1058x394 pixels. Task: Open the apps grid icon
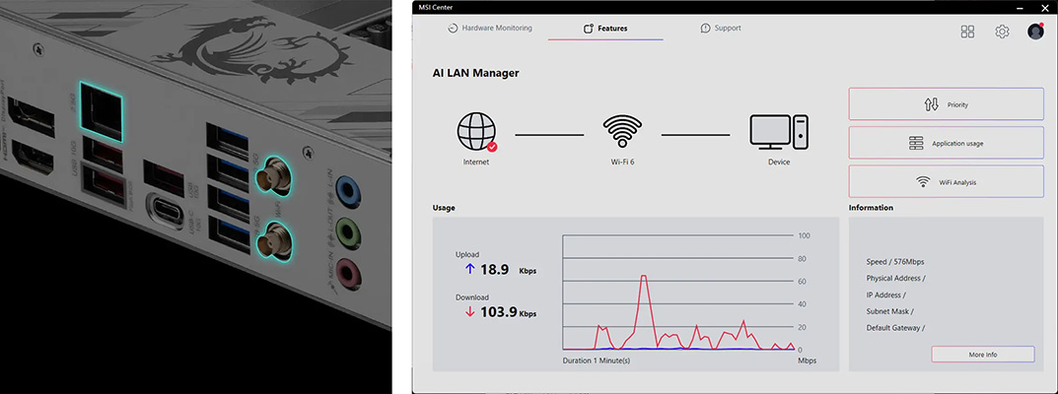[967, 32]
